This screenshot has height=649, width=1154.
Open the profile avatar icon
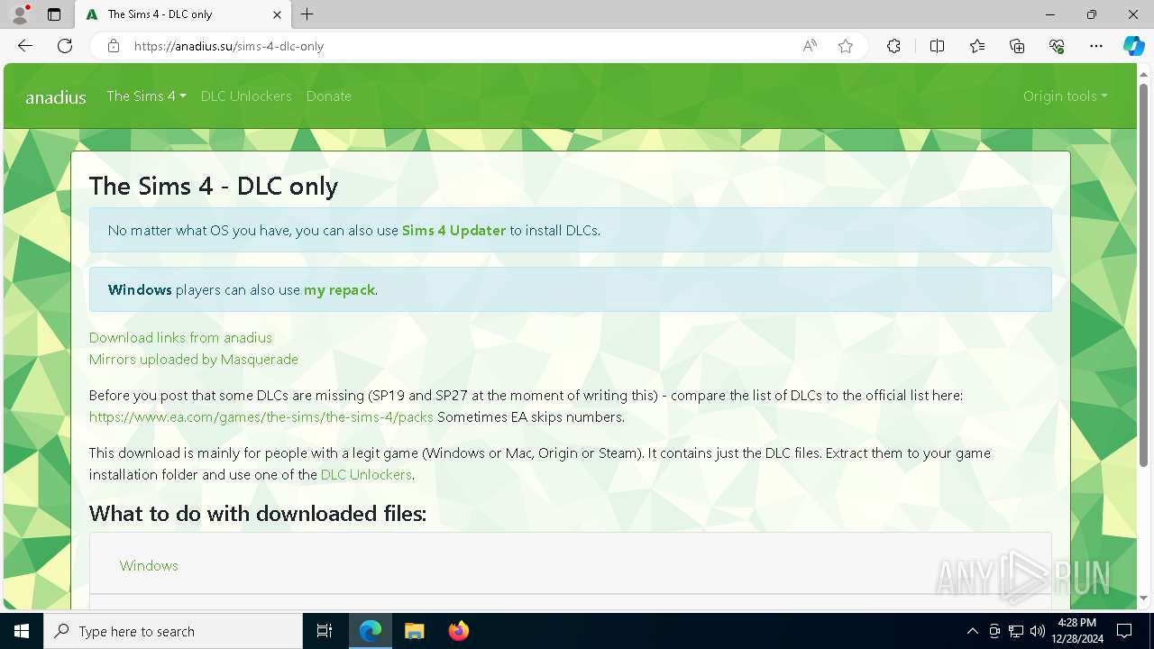[x=20, y=14]
